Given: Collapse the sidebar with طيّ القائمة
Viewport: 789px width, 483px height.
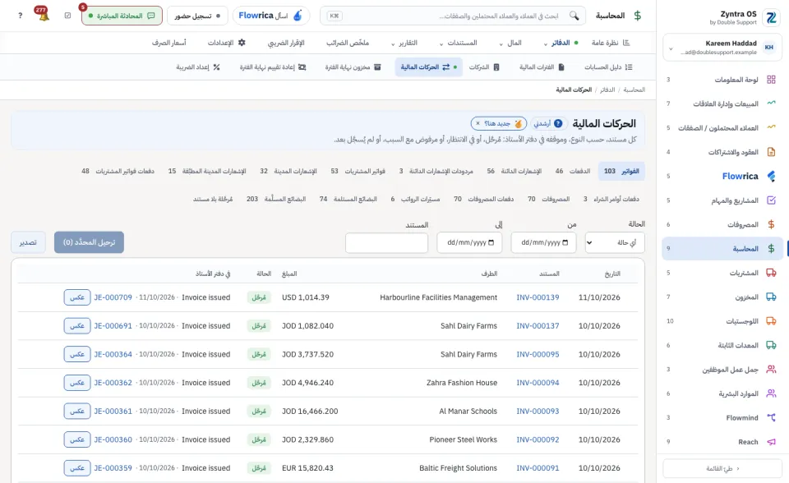Looking at the screenshot, I should [722, 468].
